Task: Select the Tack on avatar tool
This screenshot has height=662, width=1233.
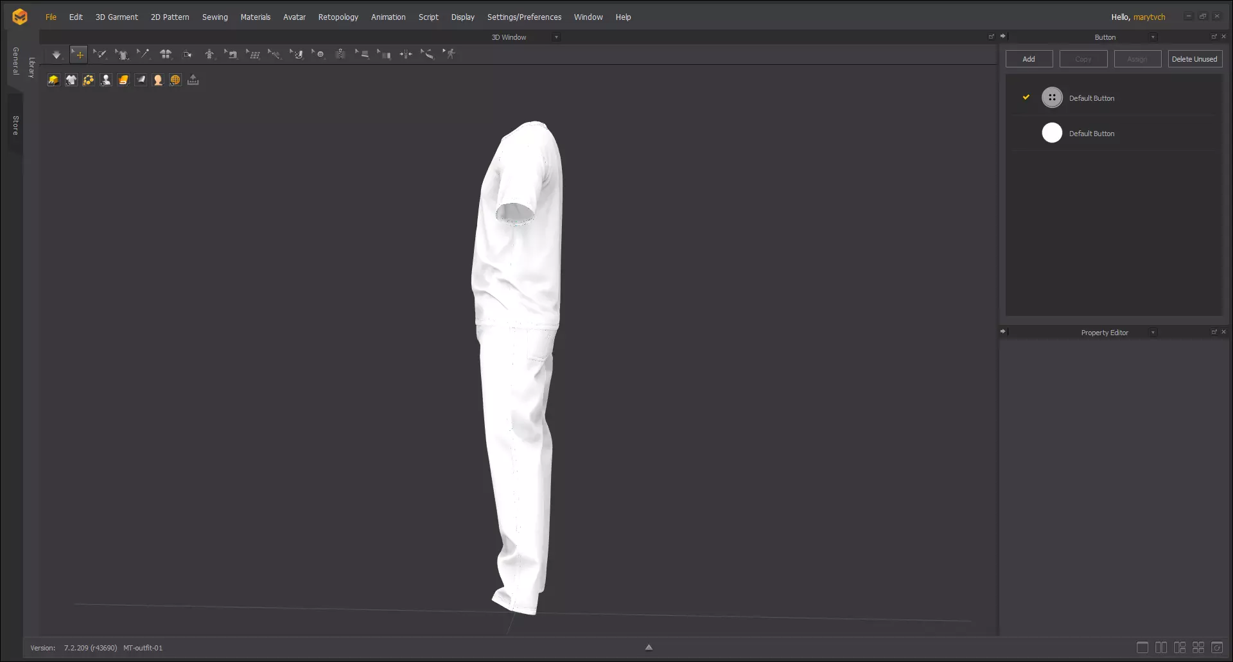Action: pos(274,55)
